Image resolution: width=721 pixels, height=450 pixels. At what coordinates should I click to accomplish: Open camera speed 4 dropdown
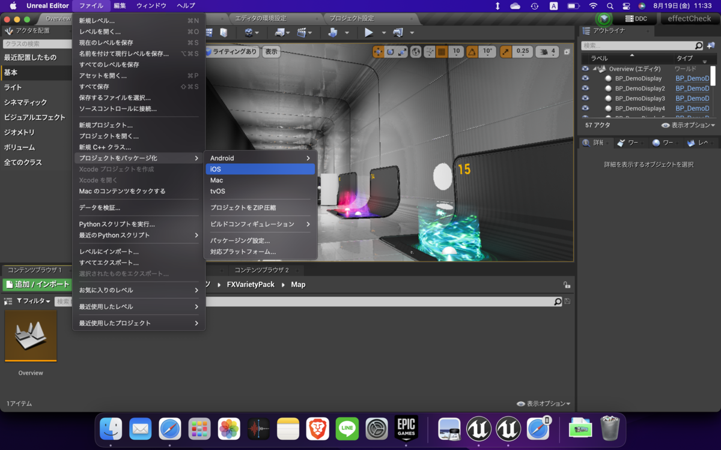[x=548, y=52]
